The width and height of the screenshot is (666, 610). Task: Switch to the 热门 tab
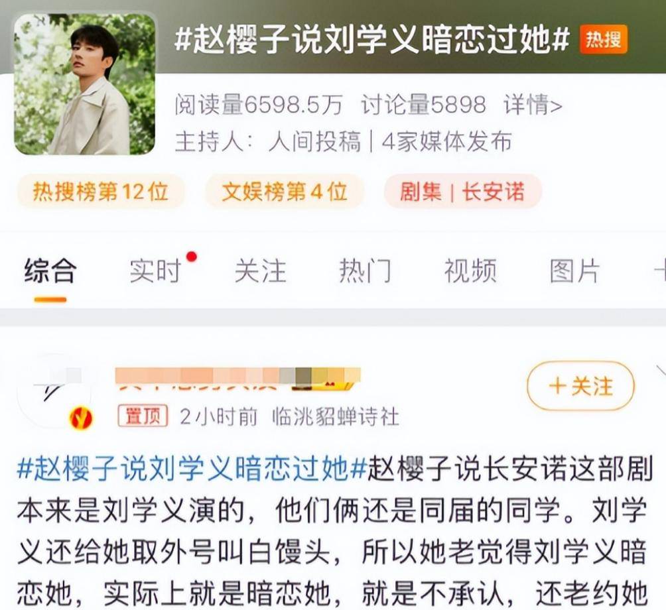click(x=366, y=271)
